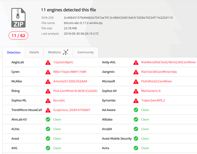Click the Clean result for AhnLab-V3
The width and height of the screenshot is (197, 154).
click(57, 119)
